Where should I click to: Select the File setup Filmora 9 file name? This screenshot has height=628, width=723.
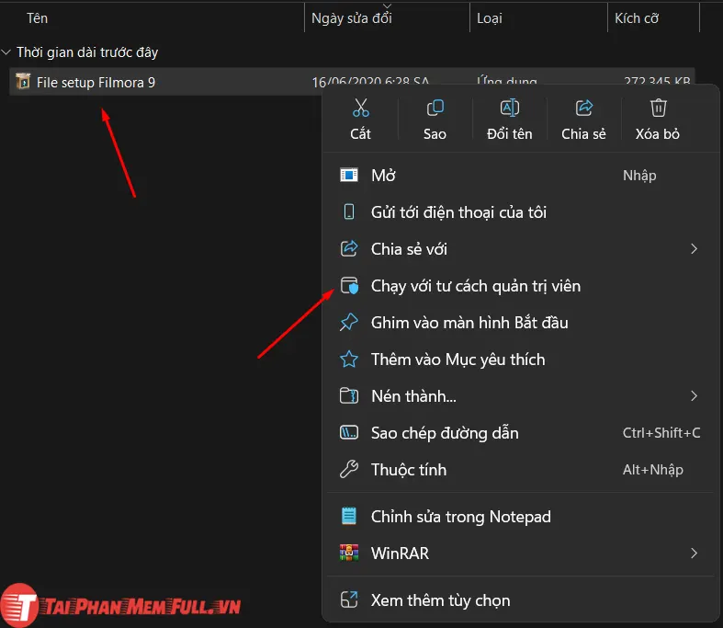(x=96, y=82)
